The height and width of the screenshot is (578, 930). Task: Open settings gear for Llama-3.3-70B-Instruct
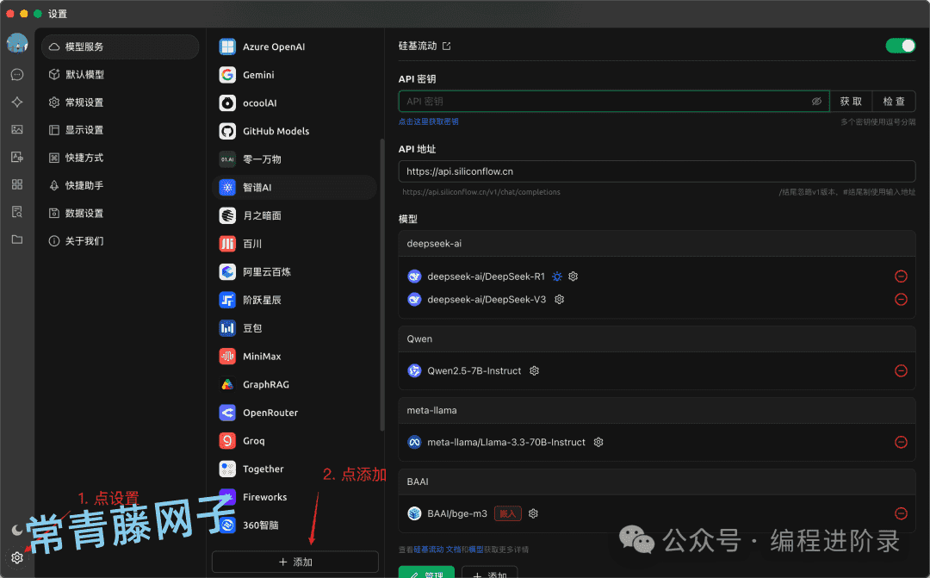tap(598, 442)
